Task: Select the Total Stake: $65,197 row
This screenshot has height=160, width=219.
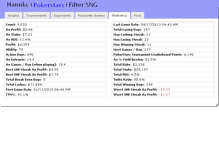Action: click(163, 70)
